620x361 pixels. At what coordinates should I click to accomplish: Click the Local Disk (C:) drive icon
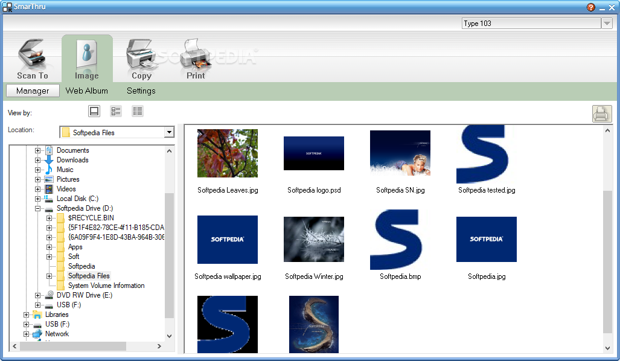(x=49, y=199)
